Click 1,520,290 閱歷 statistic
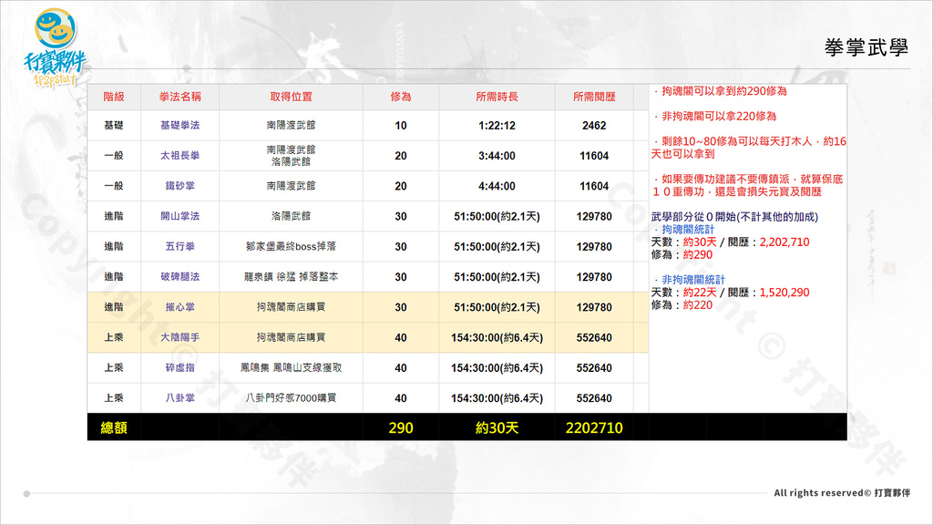 click(784, 293)
